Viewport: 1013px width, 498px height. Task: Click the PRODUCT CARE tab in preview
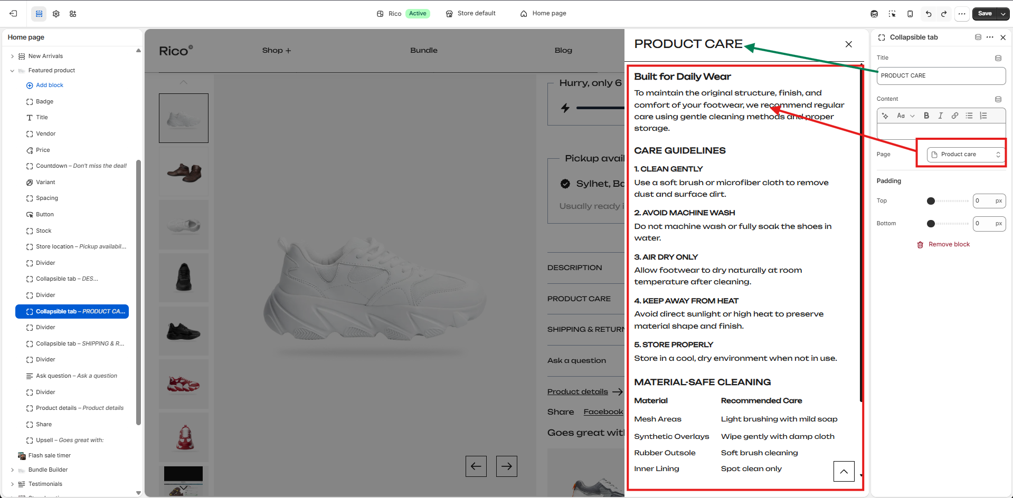(x=579, y=299)
